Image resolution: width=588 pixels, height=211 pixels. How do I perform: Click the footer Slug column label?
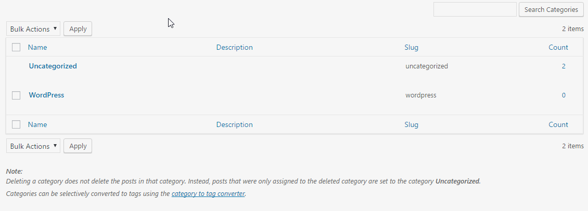[411, 124]
